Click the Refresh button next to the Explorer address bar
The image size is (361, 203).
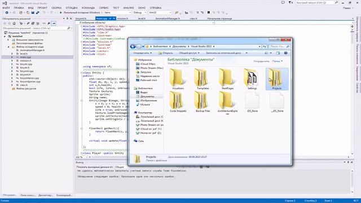pos(265,46)
